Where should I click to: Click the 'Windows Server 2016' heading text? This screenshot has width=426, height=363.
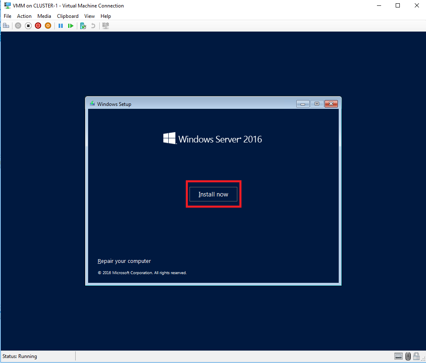(x=220, y=139)
